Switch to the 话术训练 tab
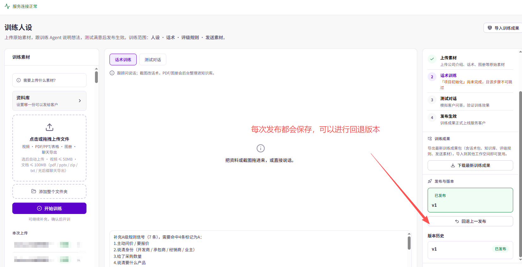Image resolution: width=522 pixels, height=267 pixels. [123, 59]
